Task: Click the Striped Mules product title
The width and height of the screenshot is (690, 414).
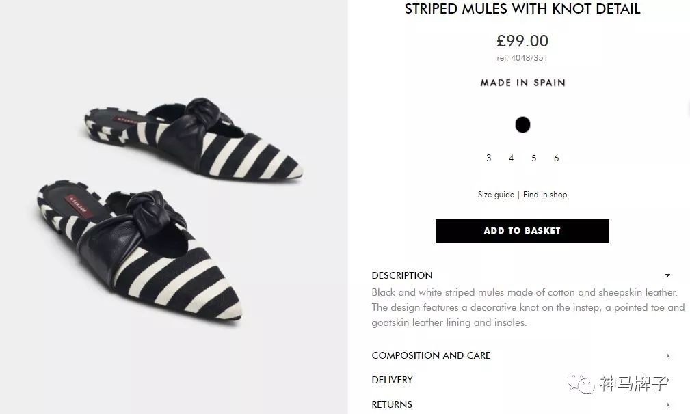Action: [x=522, y=9]
